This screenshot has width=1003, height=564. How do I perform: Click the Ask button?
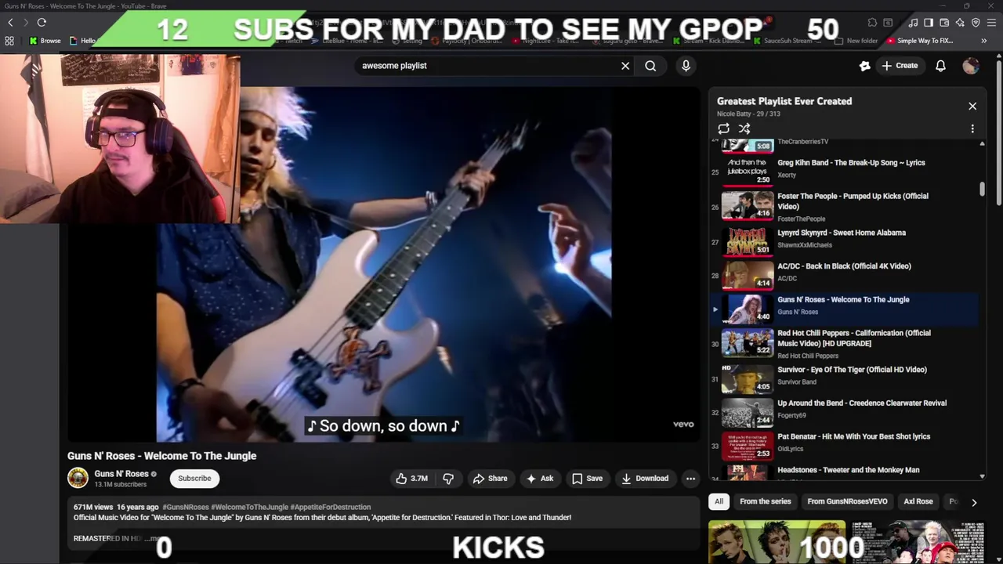[x=540, y=479]
